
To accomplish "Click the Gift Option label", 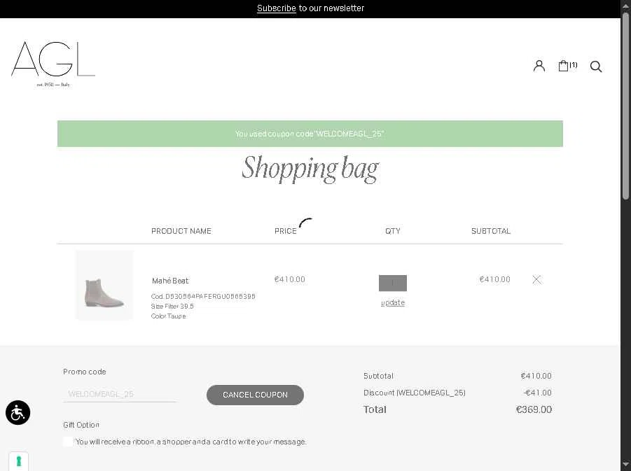I will pos(81,425).
